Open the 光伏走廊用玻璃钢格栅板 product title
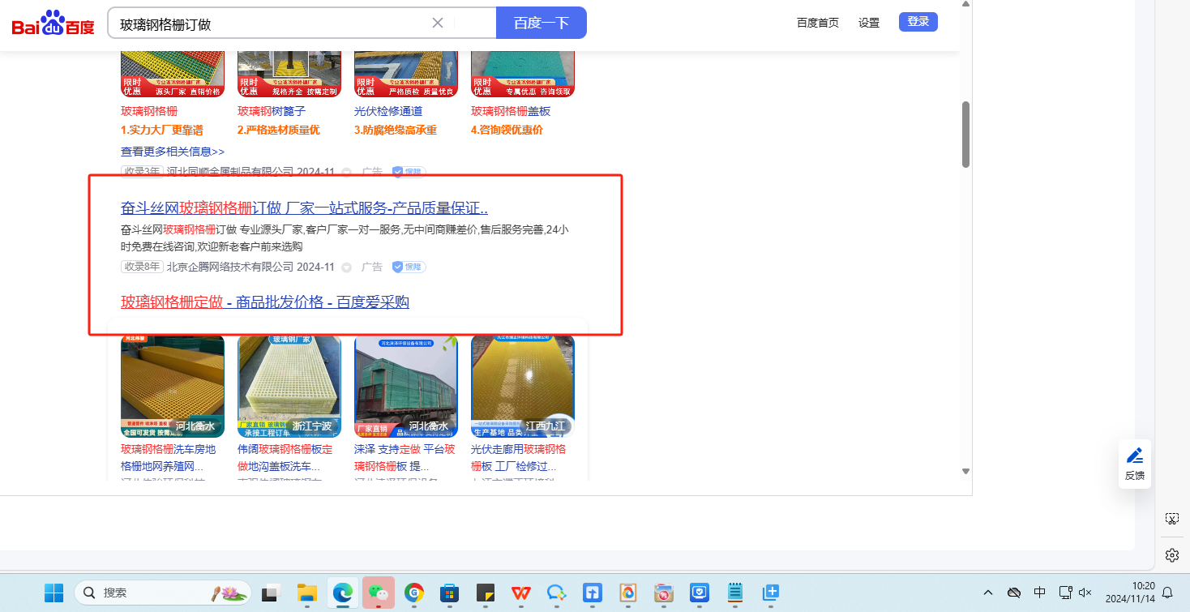The image size is (1190, 612). click(519, 458)
